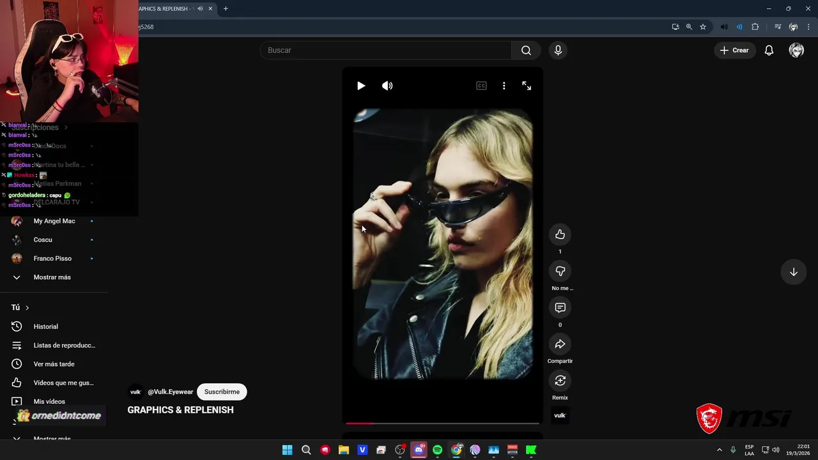Open the comments panel for the Short
The height and width of the screenshot is (460, 818).
coord(560,307)
